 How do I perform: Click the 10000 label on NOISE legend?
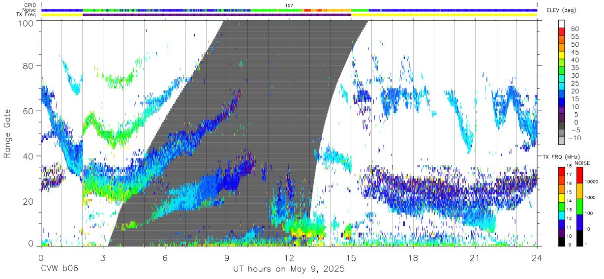click(591, 182)
